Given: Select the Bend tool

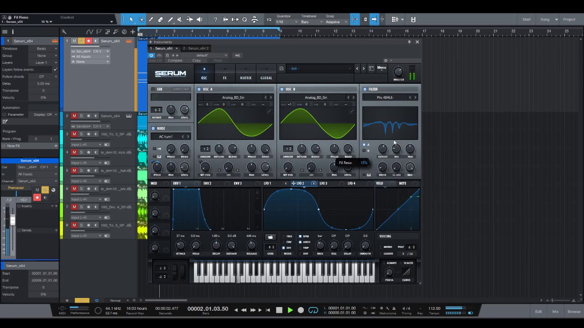Looking at the screenshot, I should click(190, 20).
